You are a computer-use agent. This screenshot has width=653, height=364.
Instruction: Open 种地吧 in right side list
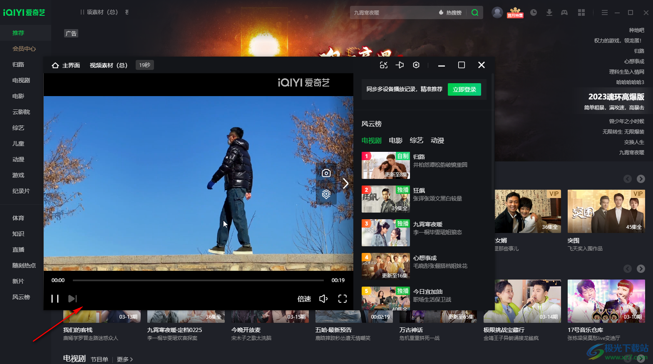tap(636, 30)
